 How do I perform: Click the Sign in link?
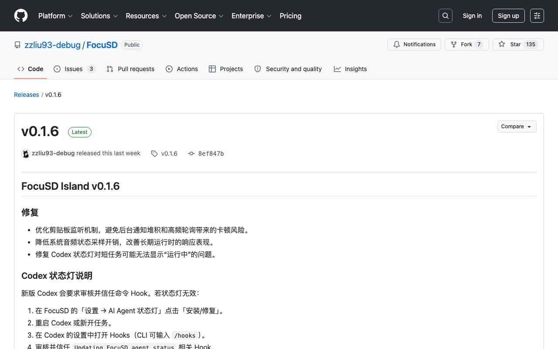point(472,16)
